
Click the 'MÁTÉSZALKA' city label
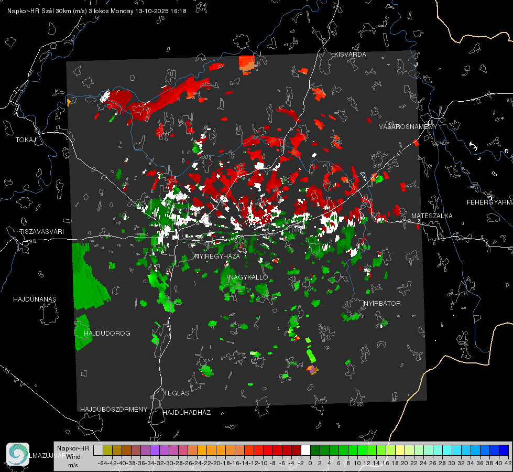432,216
